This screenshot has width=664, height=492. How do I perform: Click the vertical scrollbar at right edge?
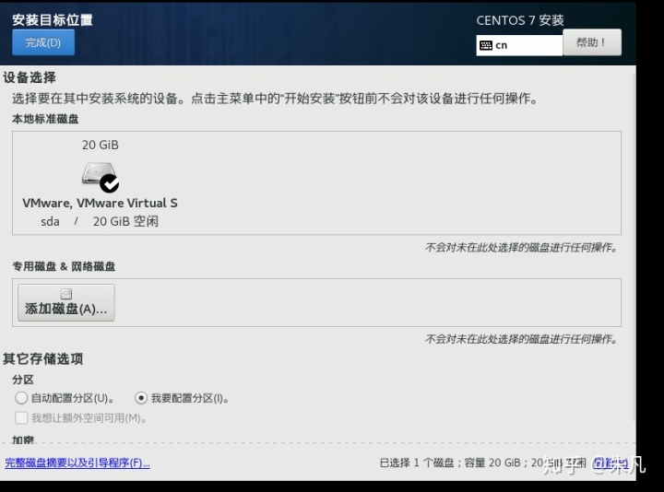click(x=634, y=245)
